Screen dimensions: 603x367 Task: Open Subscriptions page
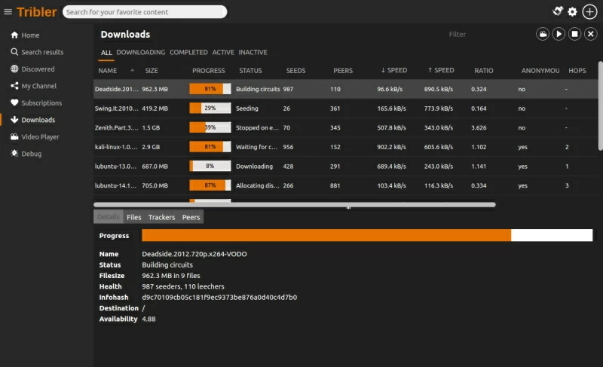(41, 102)
